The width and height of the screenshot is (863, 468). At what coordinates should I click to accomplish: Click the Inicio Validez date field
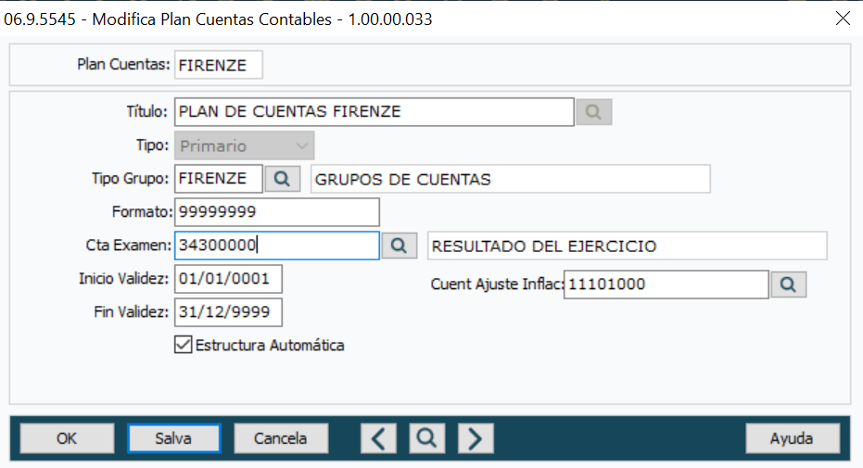228,279
